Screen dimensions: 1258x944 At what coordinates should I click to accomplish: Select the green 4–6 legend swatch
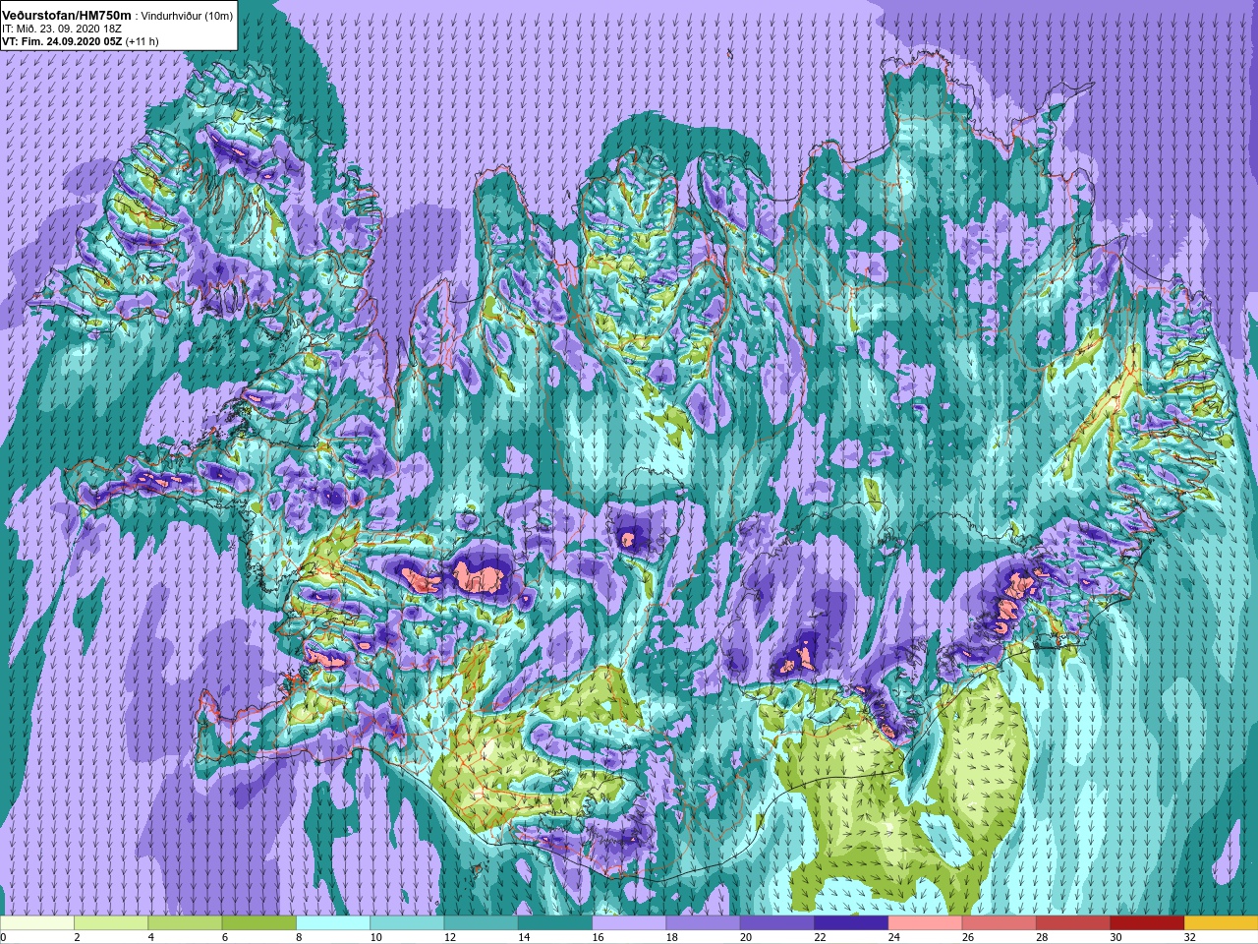click(185, 923)
